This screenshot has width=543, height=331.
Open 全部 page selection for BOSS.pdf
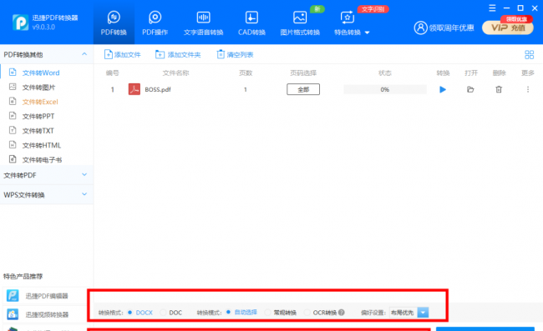pos(303,89)
